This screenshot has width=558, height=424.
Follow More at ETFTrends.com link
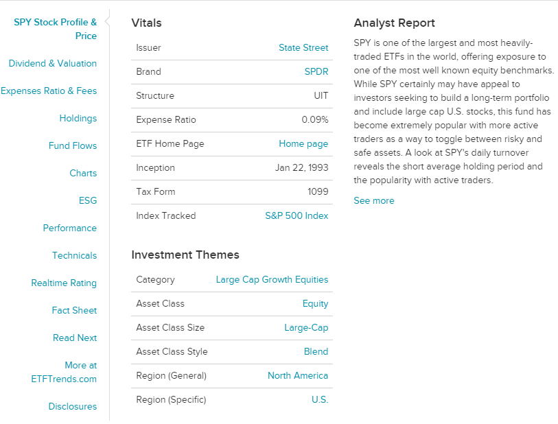tap(64, 372)
